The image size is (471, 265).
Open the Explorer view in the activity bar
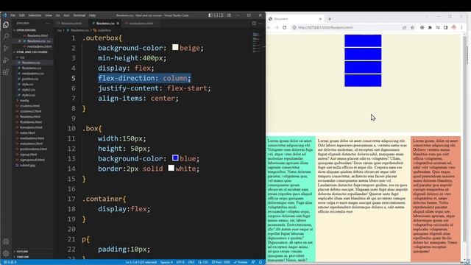pos(6,24)
